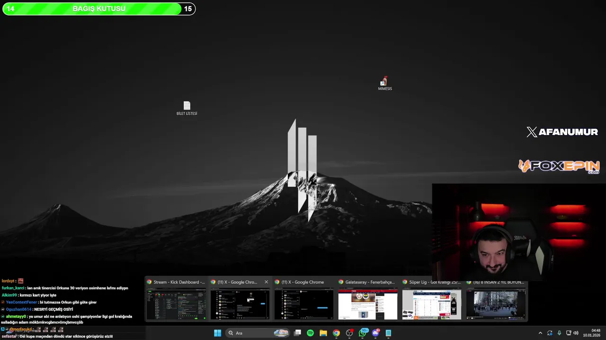Open the Notepad taskbar icon
The width and height of the screenshot is (606, 340).
[x=388, y=333]
